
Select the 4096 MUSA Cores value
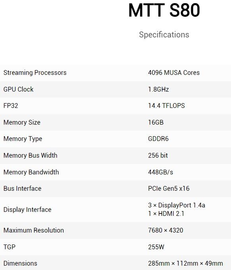tap(174, 72)
